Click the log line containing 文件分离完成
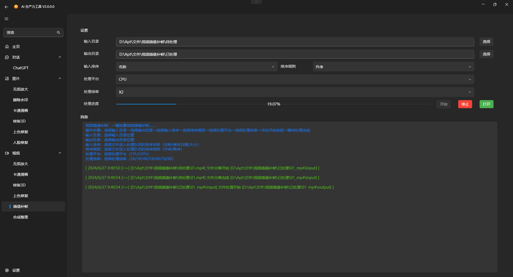Screen dimensions: 513x277 tap(202, 178)
